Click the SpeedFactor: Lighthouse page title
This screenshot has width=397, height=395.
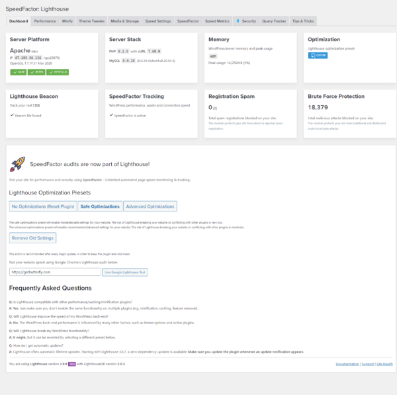coord(37,9)
